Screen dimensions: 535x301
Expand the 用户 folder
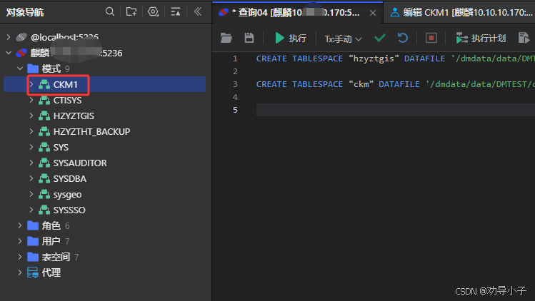(20, 241)
